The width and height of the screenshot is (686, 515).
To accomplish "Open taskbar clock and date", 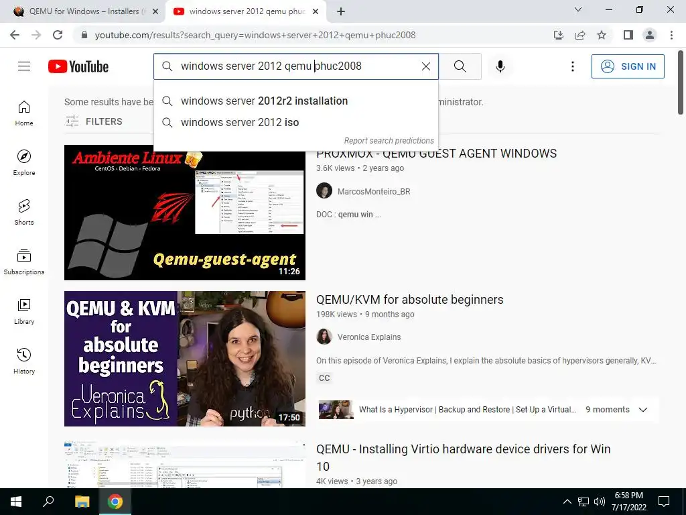I will pyautogui.click(x=628, y=502).
